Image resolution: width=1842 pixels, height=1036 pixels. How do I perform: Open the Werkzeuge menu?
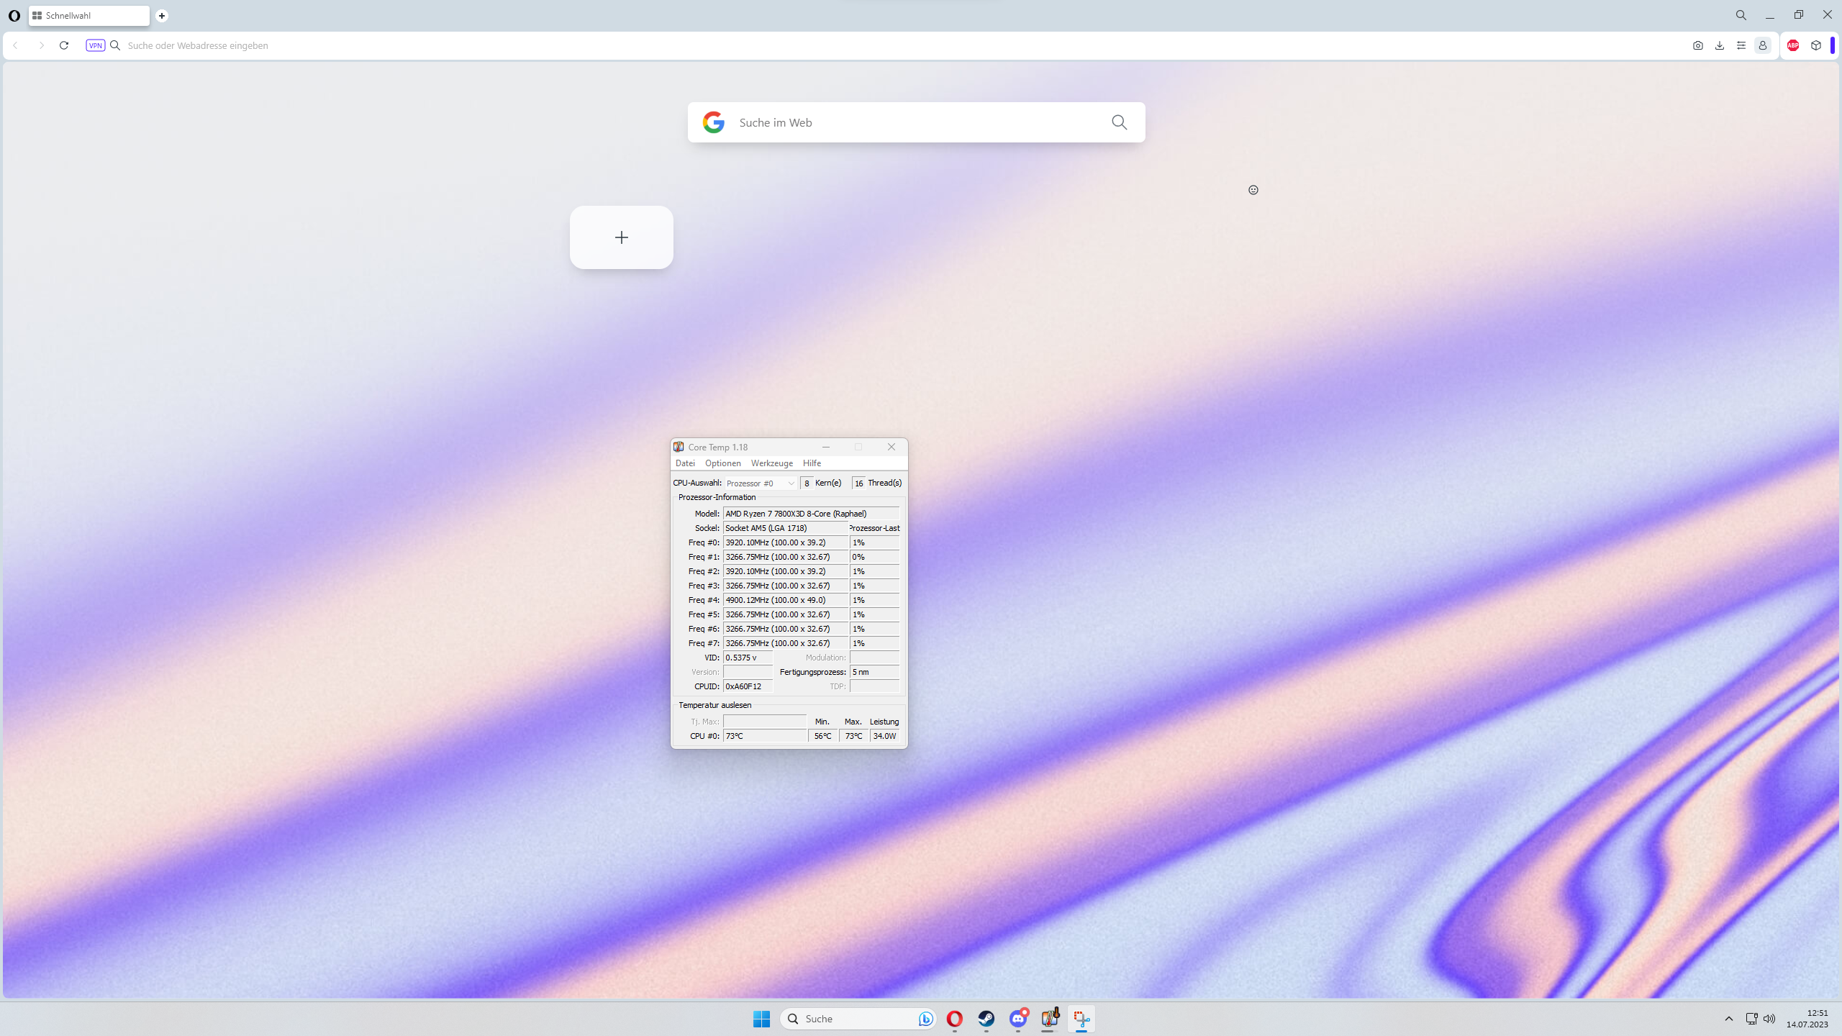pos(771,463)
